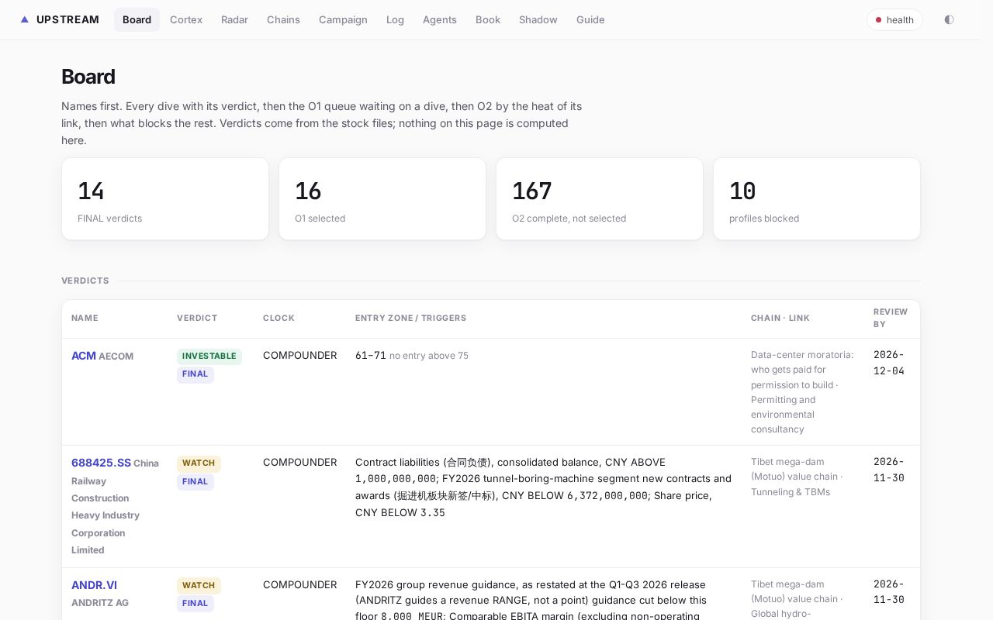
Task: Click the Board page heading
Action: (88, 77)
